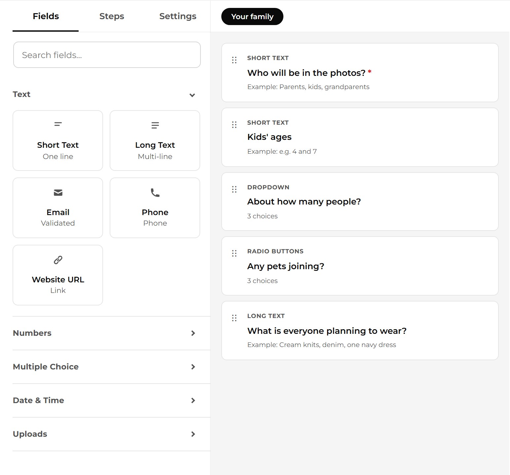This screenshot has height=475, width=510.
Task: Click the Phone handset icon
Action: [155, 193]
